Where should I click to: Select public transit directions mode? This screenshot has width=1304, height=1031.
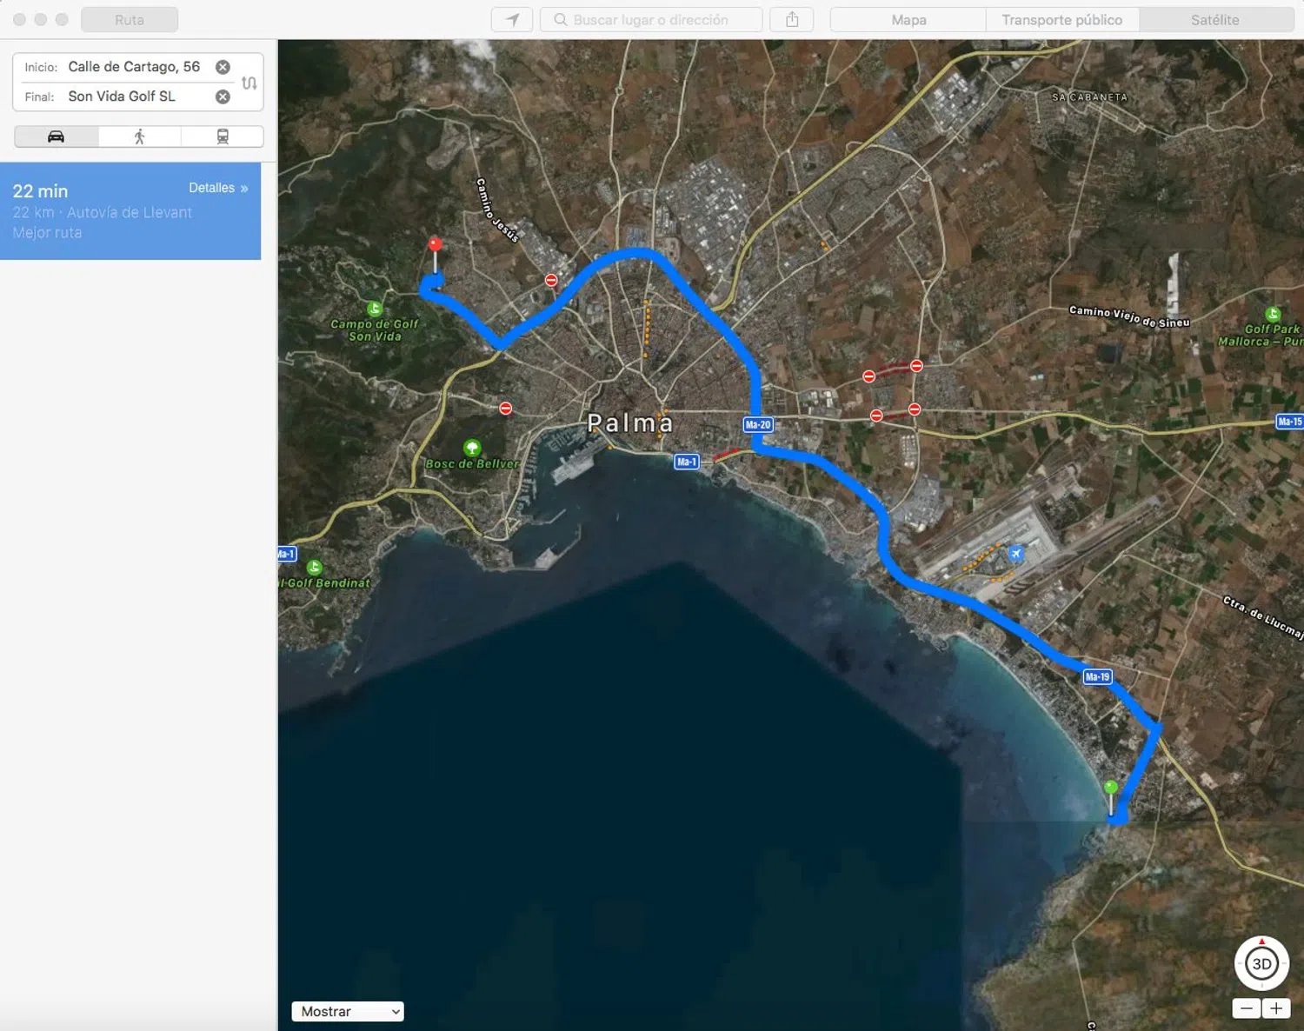coord(223,136)
